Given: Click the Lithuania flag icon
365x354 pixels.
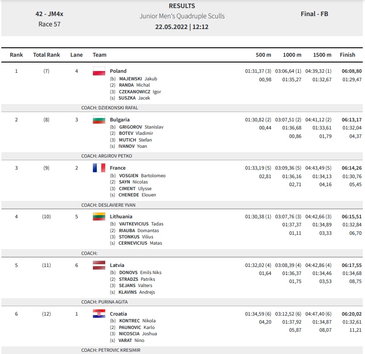Looking at the screenshot, I should 99,217.
